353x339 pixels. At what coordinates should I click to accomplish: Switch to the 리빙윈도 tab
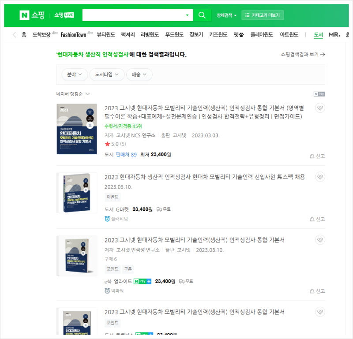[x=150, y=35]
